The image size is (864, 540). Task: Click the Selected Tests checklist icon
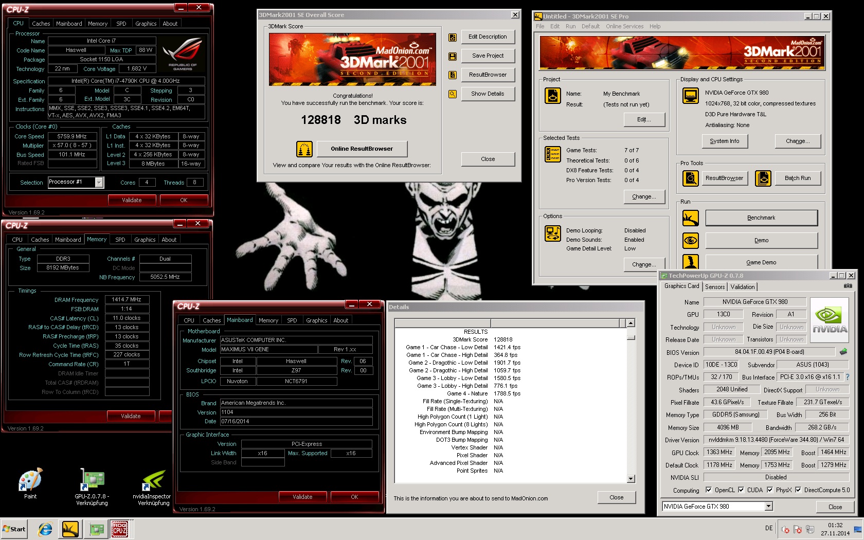pyautogui.click(x=553, y=154)
